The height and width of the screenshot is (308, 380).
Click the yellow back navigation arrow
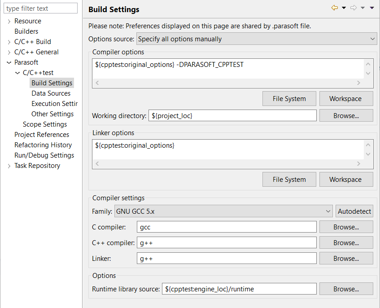click(x=334, y=8)
